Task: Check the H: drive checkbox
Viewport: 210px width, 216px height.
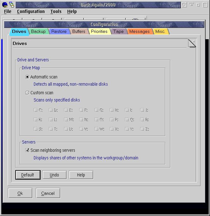Action: 112,110
